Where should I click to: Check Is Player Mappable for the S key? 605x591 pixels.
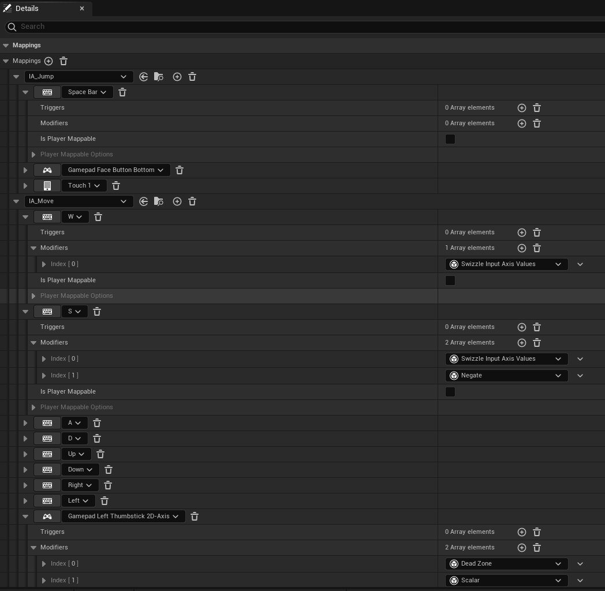tap(450, 392)
